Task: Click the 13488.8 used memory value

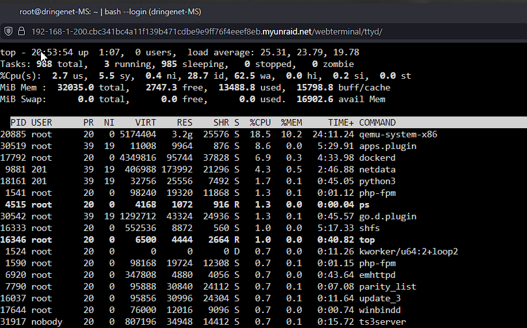Action: tap(237, 88)
